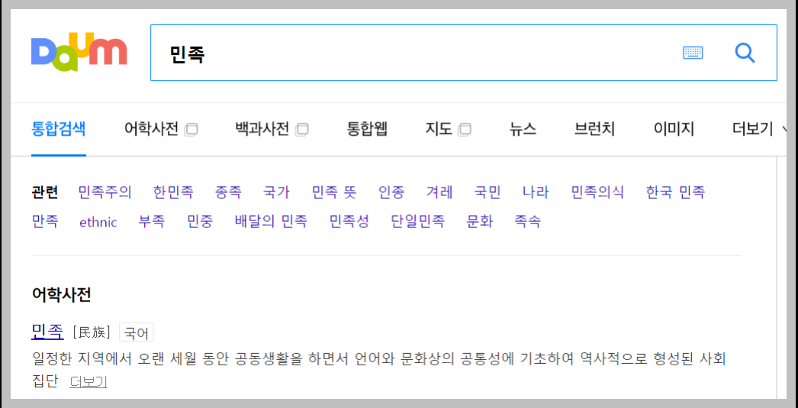Screen dimensions: 798x408
Task: Search related term ethnic
Action: tap(98, 223)
